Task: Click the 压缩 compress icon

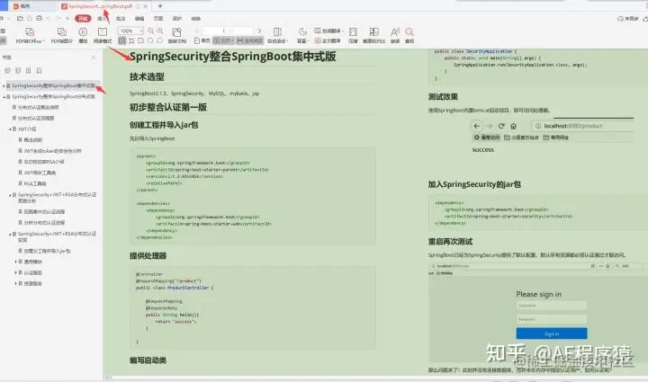Action: click(x=353, y=32)
